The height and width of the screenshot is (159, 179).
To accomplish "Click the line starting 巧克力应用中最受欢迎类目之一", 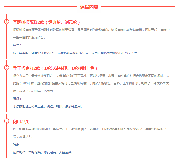I will (91, 76).
